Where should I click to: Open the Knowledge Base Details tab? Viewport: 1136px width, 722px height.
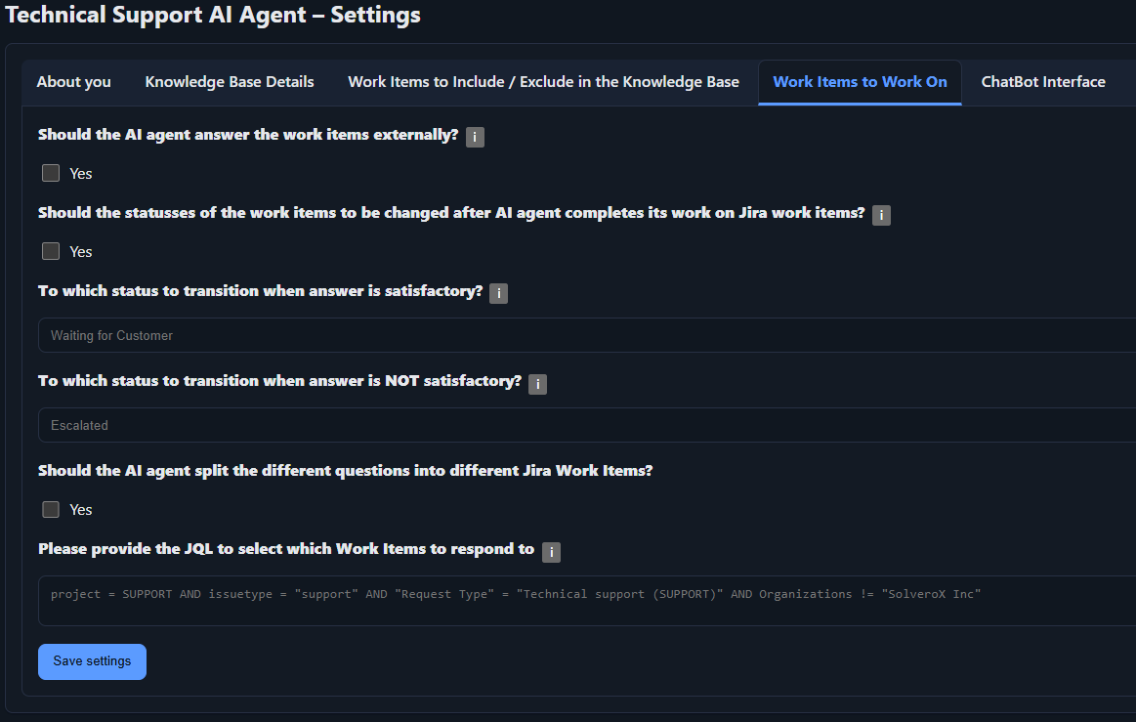tap(229, 82)
